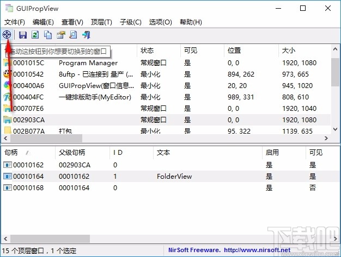Sort top list by 大小 column header
Viewport: 341px width, 257px height.
pyautogui.click(x=305, y=51)
